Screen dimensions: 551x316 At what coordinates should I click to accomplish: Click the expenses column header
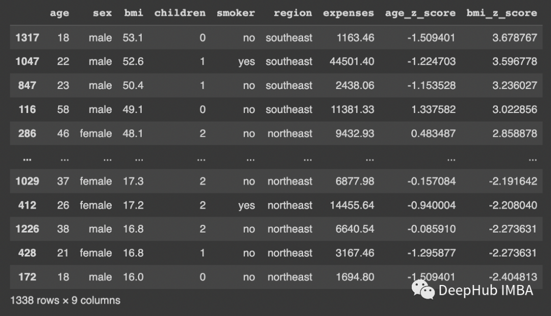click(x=348, y=13)
